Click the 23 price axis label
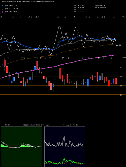 121,86
